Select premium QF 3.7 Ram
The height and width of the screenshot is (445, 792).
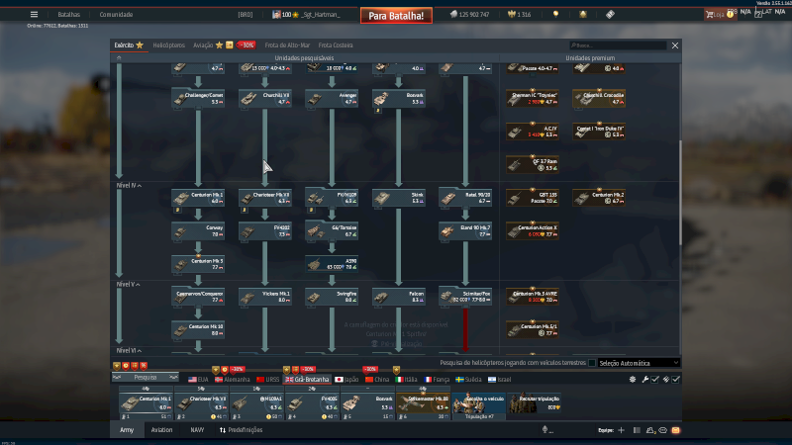tap(533, 164)
